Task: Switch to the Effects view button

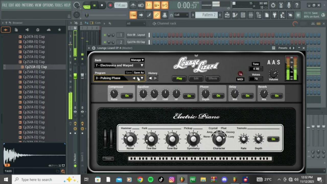Action: pos(213,78)
